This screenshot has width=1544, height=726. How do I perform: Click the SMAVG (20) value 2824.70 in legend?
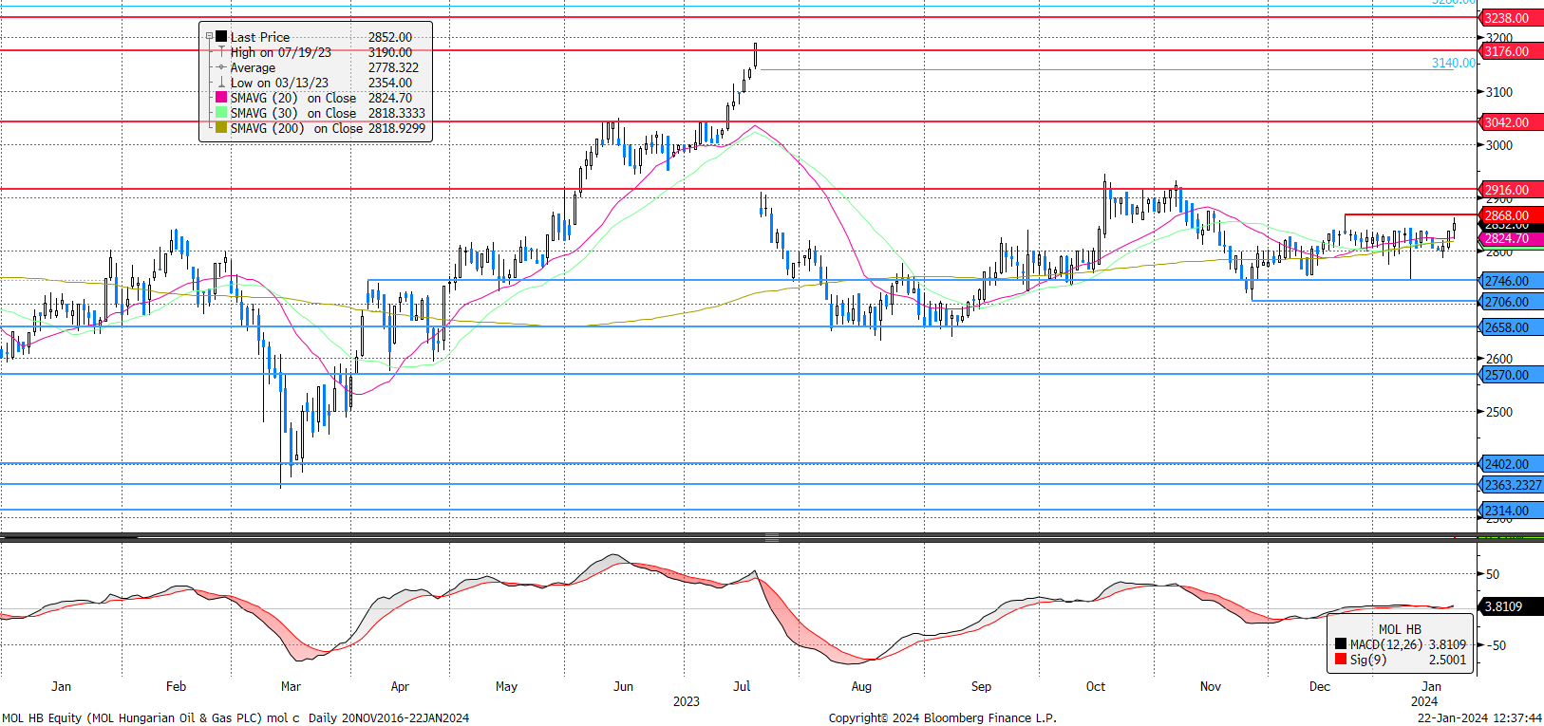[x=390, y=98]
